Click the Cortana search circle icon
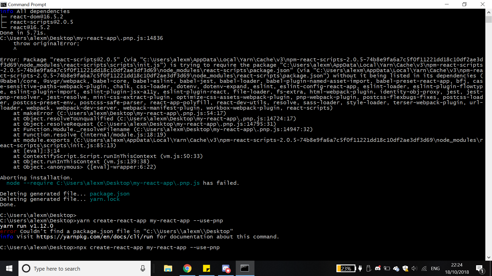 (26, 268)
